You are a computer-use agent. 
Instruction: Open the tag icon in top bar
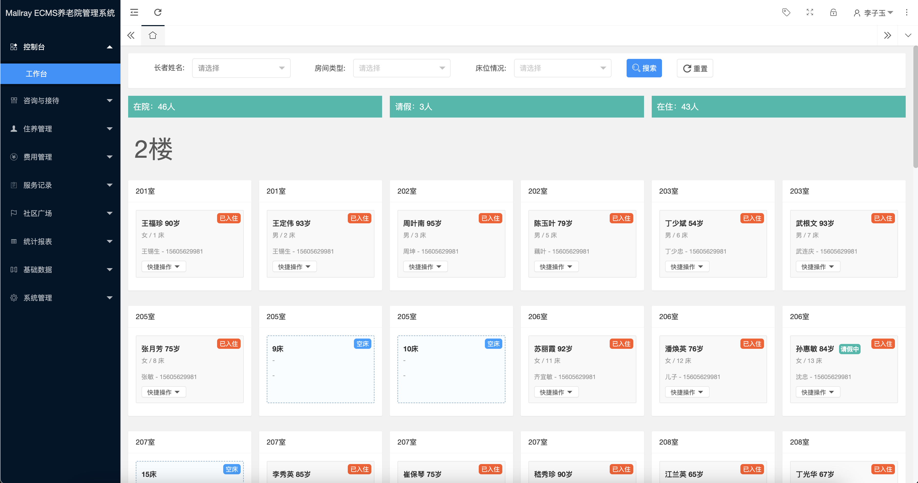pyautogui.click(x=786, y=13)
